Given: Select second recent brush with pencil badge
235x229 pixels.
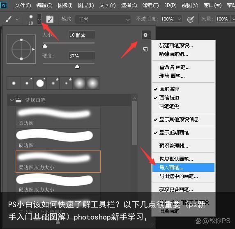Looking at the screenshot, I should click(27, 83).
